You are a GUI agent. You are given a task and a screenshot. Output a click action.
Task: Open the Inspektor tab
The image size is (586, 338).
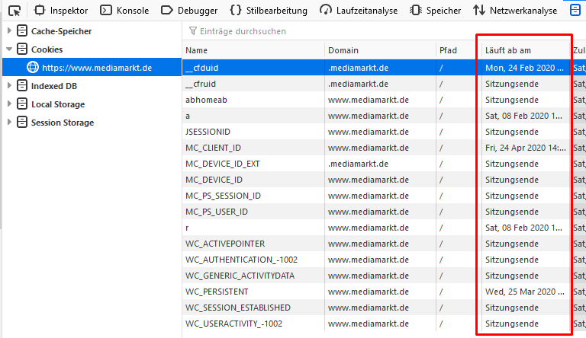point(61,11)
